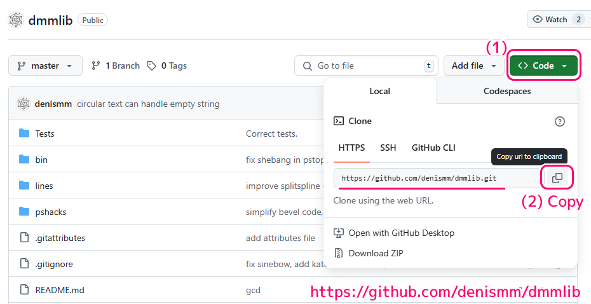Screen dimensions: 591x304
Task: Click Download ZIP
Action: [369, 253]
